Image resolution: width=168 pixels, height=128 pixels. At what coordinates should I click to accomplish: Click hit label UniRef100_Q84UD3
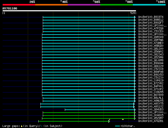pyautogui.click(x=151, y=110)
